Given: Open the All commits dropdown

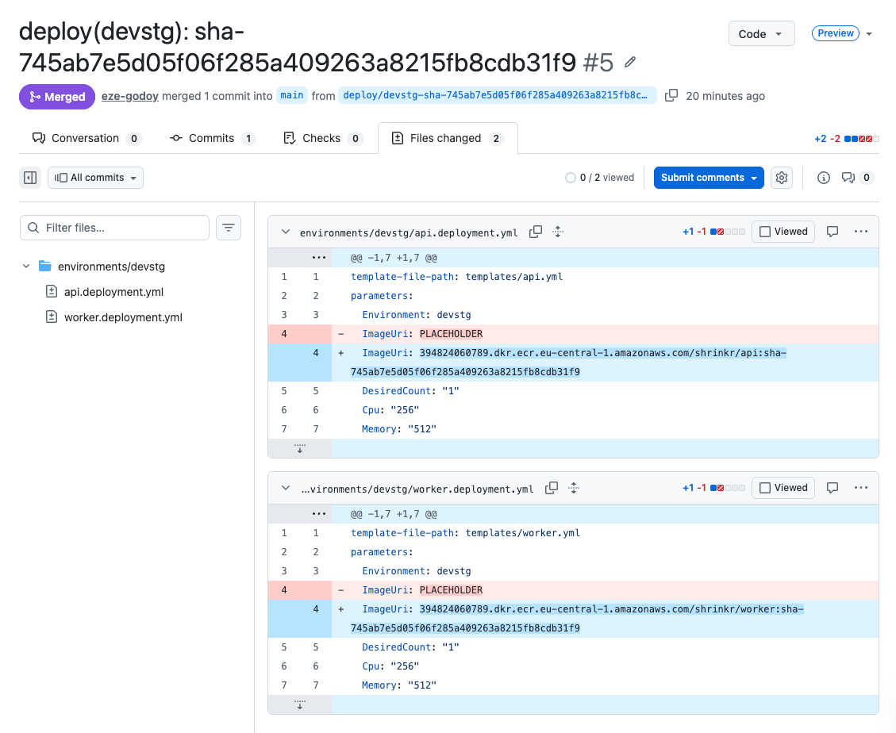Looking at the screenshot, I should click(x=95, y=177).
